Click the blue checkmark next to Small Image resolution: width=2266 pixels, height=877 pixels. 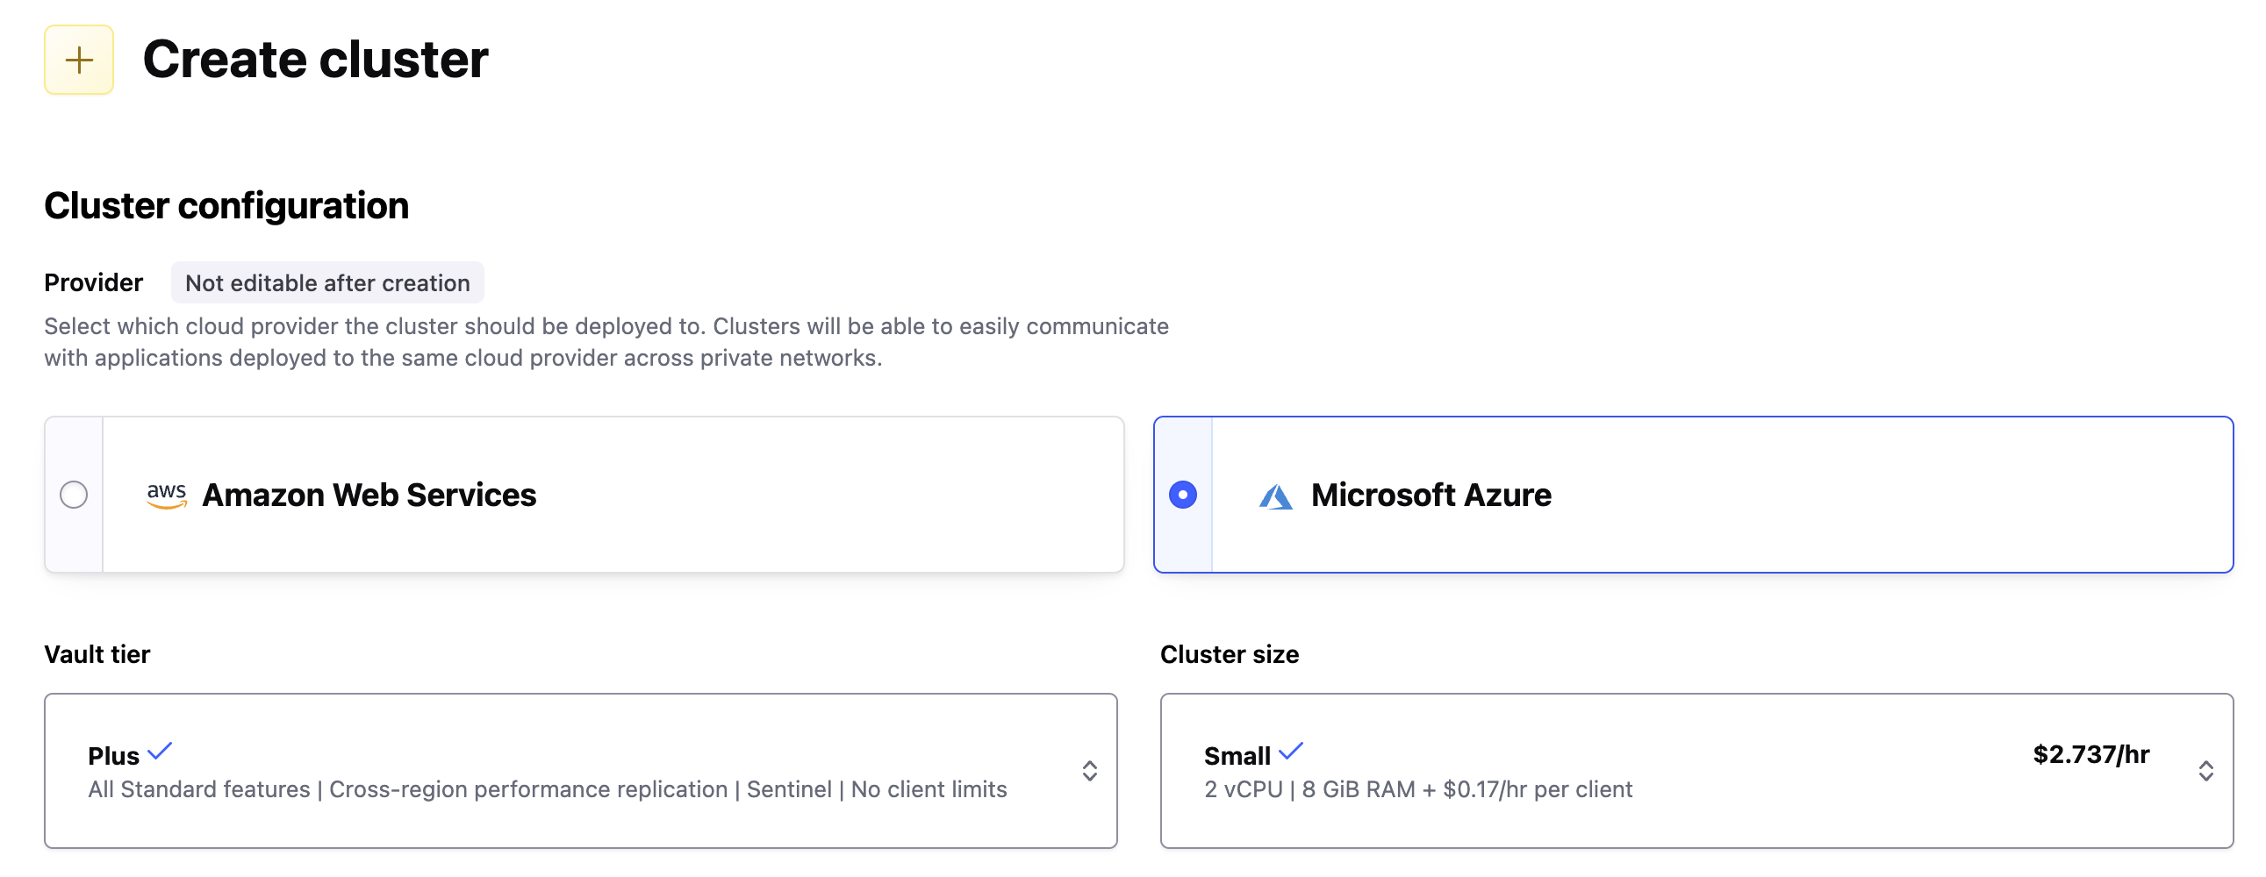1290,752
